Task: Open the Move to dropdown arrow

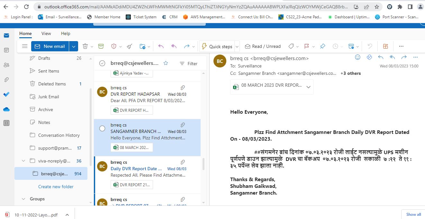Action: click(149, 47)
